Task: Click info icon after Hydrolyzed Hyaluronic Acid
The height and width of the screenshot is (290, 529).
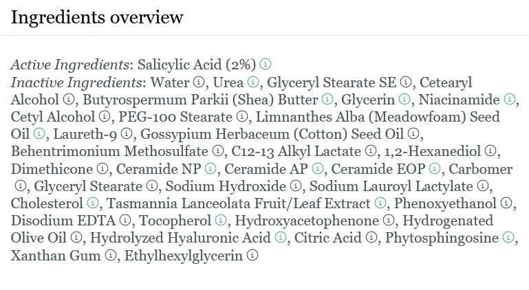Action: pos(280,238)
